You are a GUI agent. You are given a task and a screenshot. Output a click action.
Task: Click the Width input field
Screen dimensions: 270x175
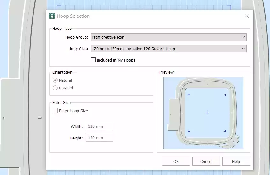pyautogui.click(x=99, y=126)
